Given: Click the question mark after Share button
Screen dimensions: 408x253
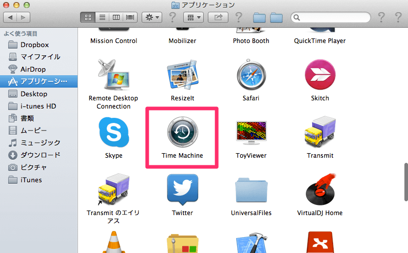Looking at the screenshot, I should coord(239,17).
